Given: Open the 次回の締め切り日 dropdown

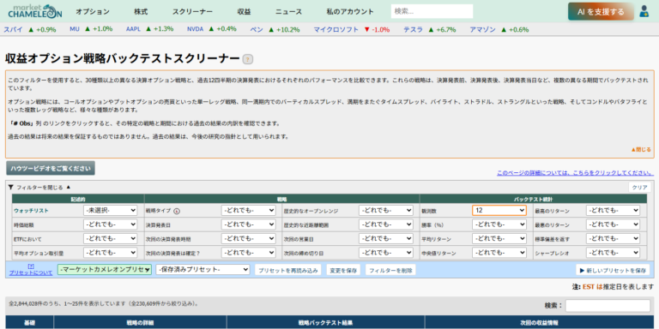Looking at the screenshot, I should [x=386, y=253].
